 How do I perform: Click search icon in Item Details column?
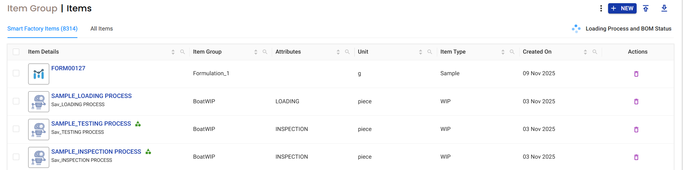tap(183, 52)
